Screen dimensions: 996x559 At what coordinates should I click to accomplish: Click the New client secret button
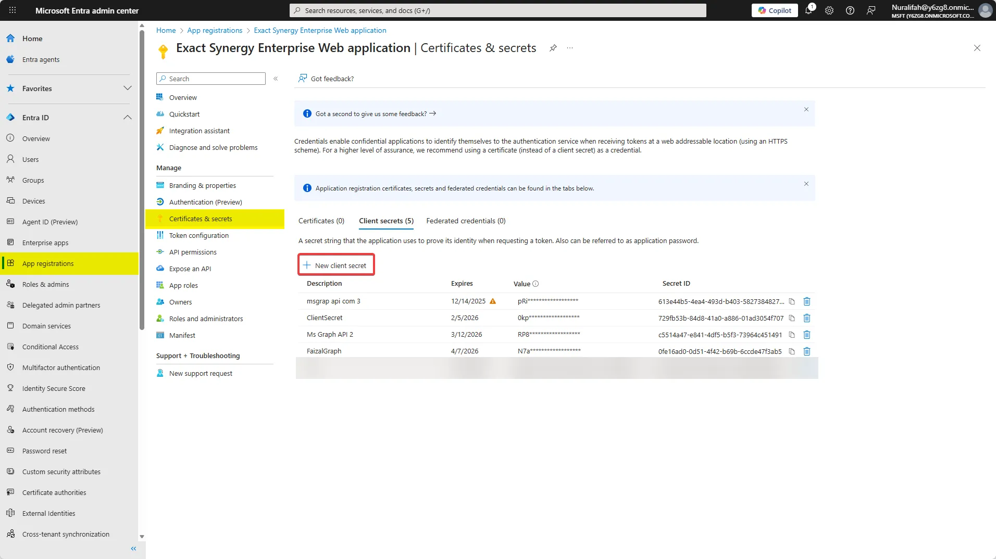tap(336, 264)
